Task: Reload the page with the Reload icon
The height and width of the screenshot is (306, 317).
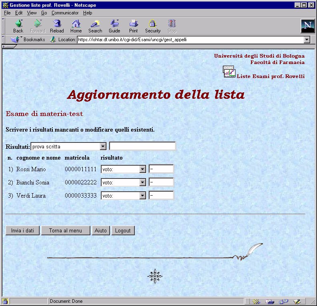Action: [x=57, y=26]
